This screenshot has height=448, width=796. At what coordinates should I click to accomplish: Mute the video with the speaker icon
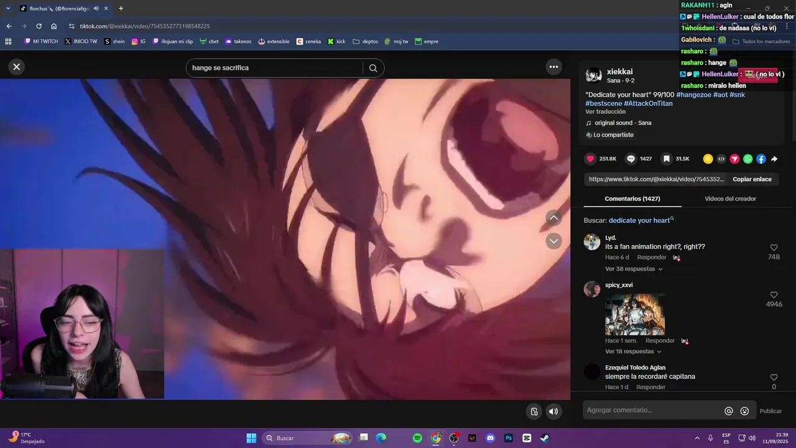coord(553,411)
